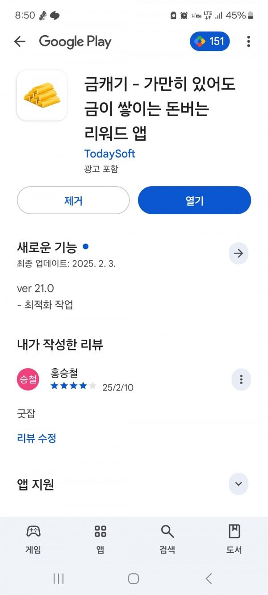
Task: Open 새로운 기능 details arrow
Action: click(239, 254)
